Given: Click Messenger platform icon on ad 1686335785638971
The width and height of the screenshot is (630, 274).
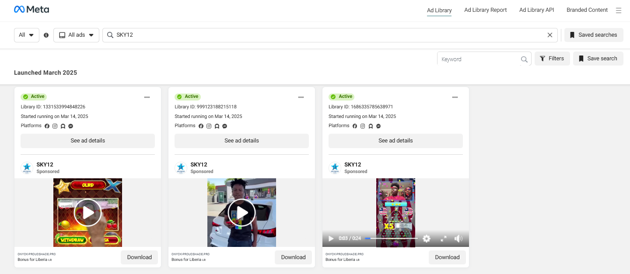Looking at the screenshot, I should pyautogui.click(x=378, y=126).
